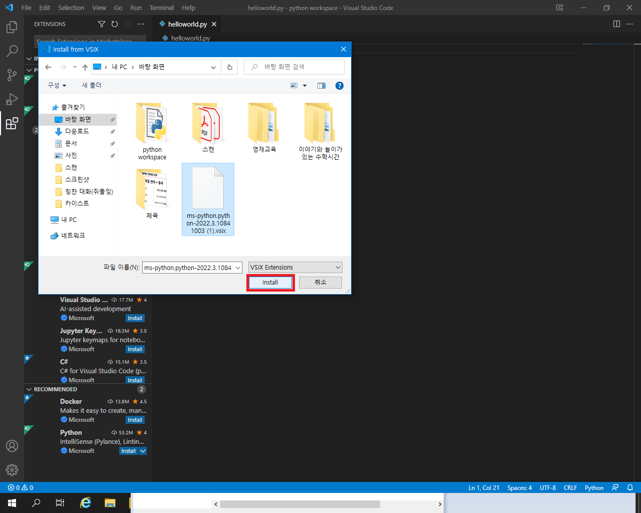Open the 체육 folder
Viewport: 641px width, 513px height.
[x=152, y=193]
